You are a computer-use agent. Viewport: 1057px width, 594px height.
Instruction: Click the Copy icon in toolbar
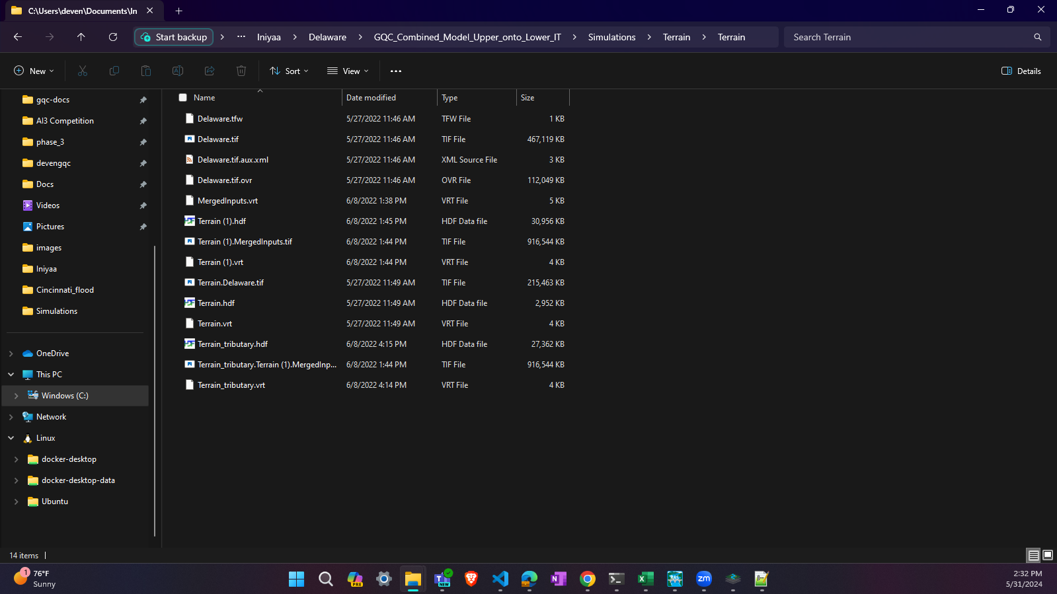pos(114,71)
